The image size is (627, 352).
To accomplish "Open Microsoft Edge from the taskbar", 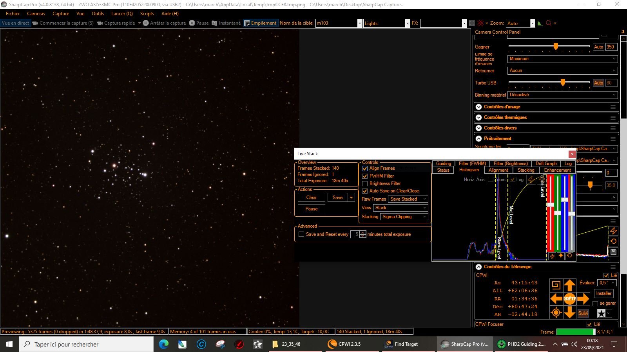I will tap(164, 344).
